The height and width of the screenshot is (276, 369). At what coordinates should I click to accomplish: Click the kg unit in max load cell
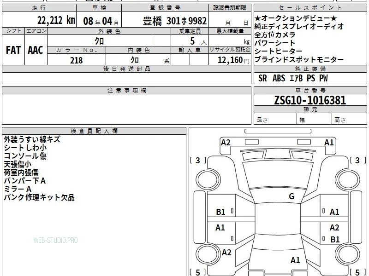click(x=247, y=42)
